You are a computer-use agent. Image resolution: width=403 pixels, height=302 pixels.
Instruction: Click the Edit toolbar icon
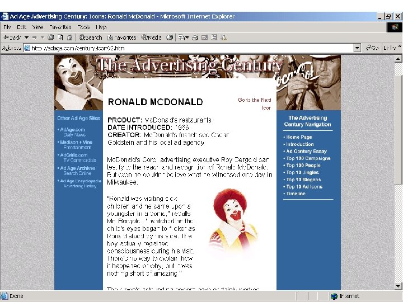point(205,37)
